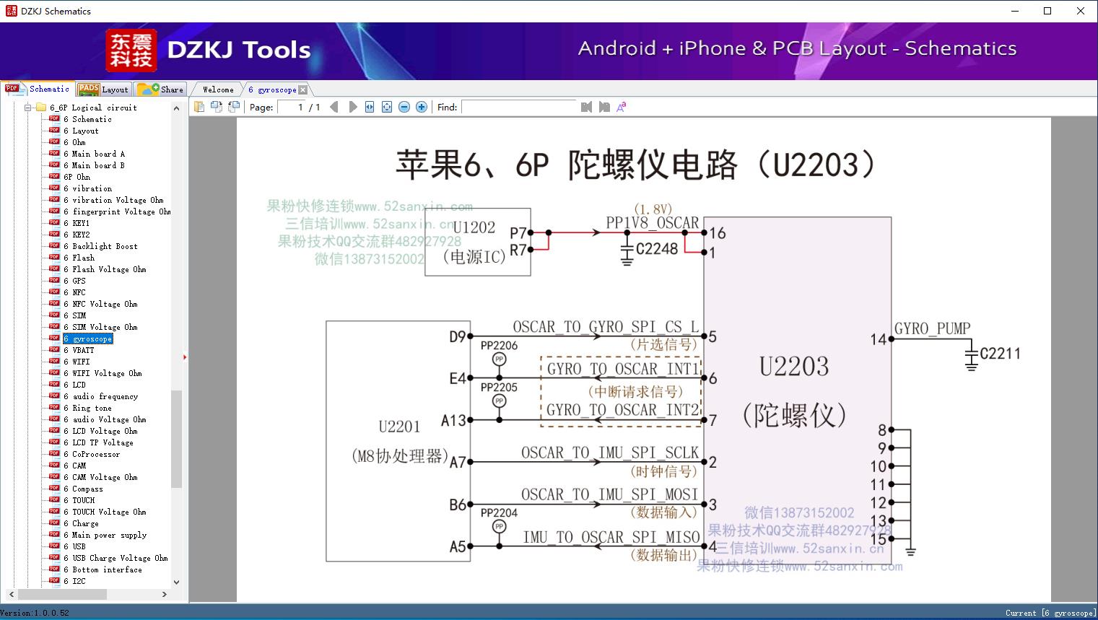Screen dimensions: 1098x620
Task: Open the 6 fingerprint Voltage Ohm item
Action: (117, 211)
